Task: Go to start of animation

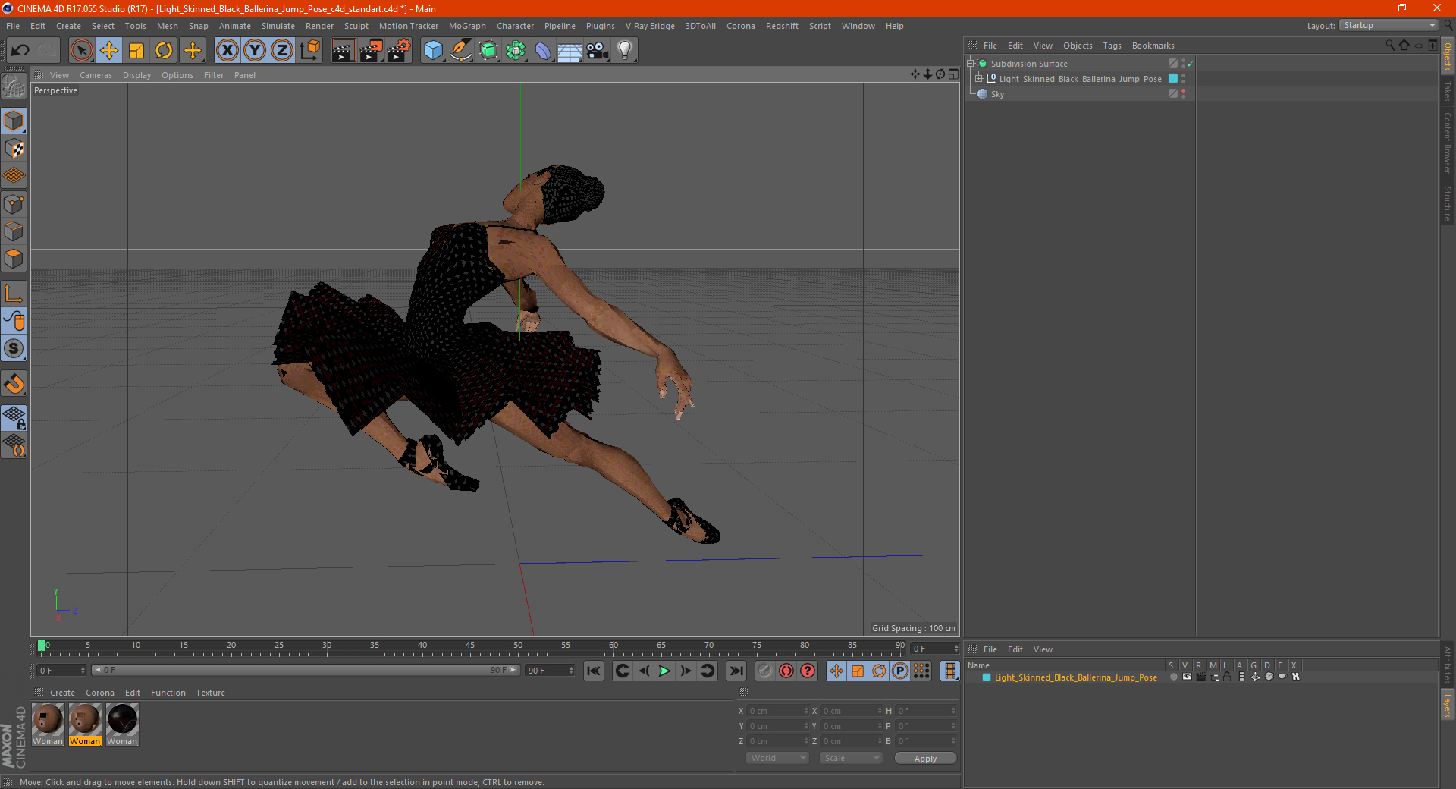Action: point(594,671)
